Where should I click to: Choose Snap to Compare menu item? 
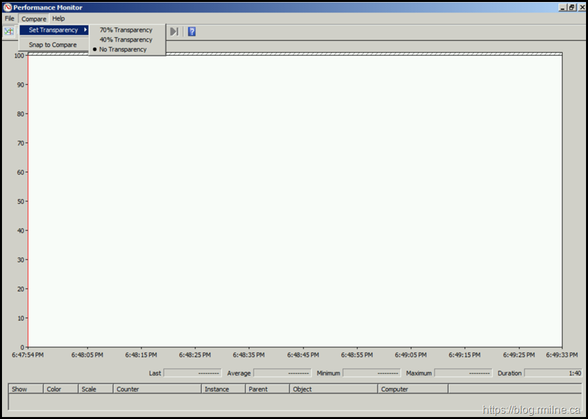52,45
